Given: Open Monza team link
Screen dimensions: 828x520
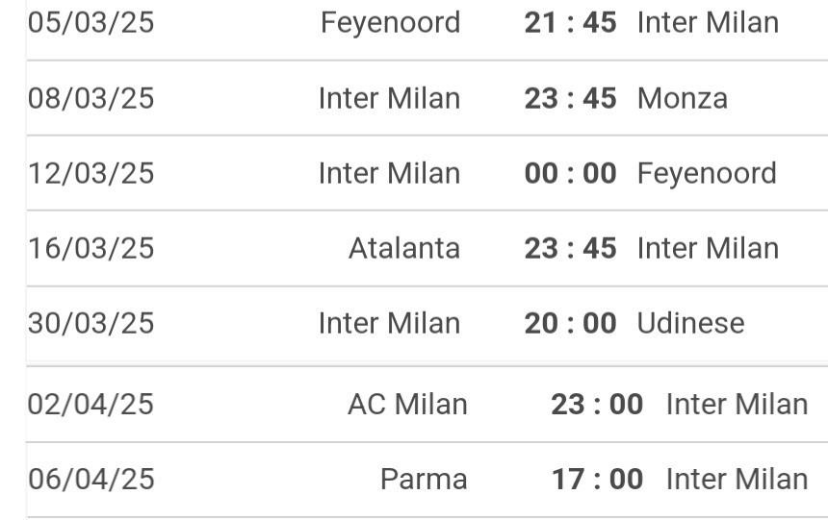Looking at the screenshot, I should (x=682, y=98).
